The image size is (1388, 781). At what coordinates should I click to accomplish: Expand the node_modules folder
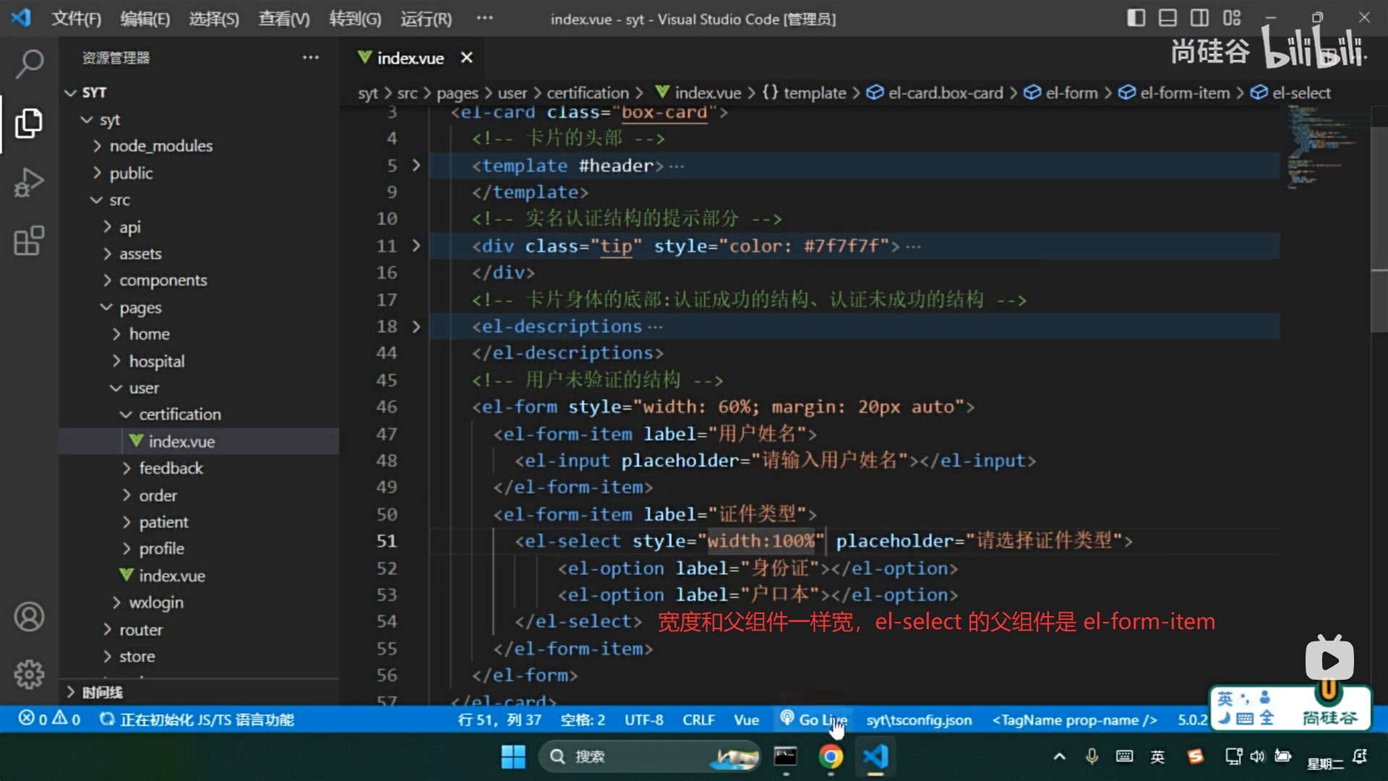[160, 146]
